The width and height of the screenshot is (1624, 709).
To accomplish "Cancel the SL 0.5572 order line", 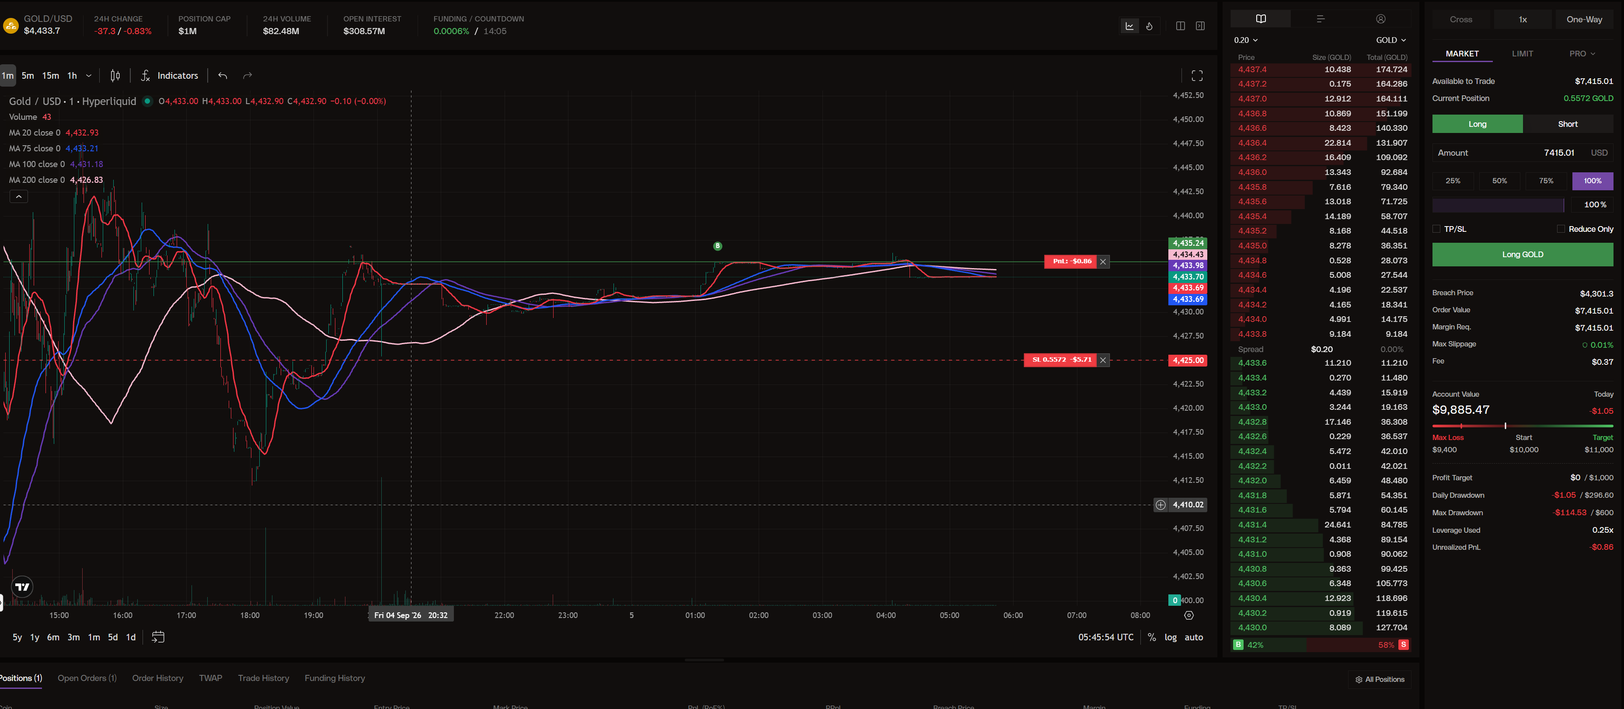I will click(1103, 360).
